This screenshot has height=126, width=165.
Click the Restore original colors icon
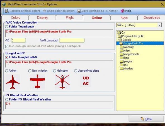pos(7,11)
